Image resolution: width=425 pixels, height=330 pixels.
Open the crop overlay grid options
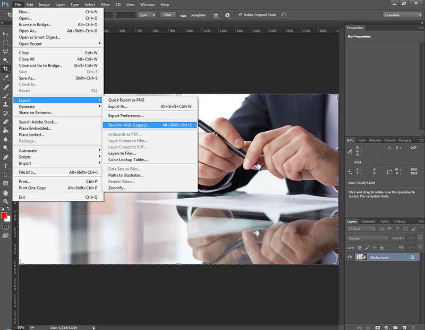pos(216,15)
